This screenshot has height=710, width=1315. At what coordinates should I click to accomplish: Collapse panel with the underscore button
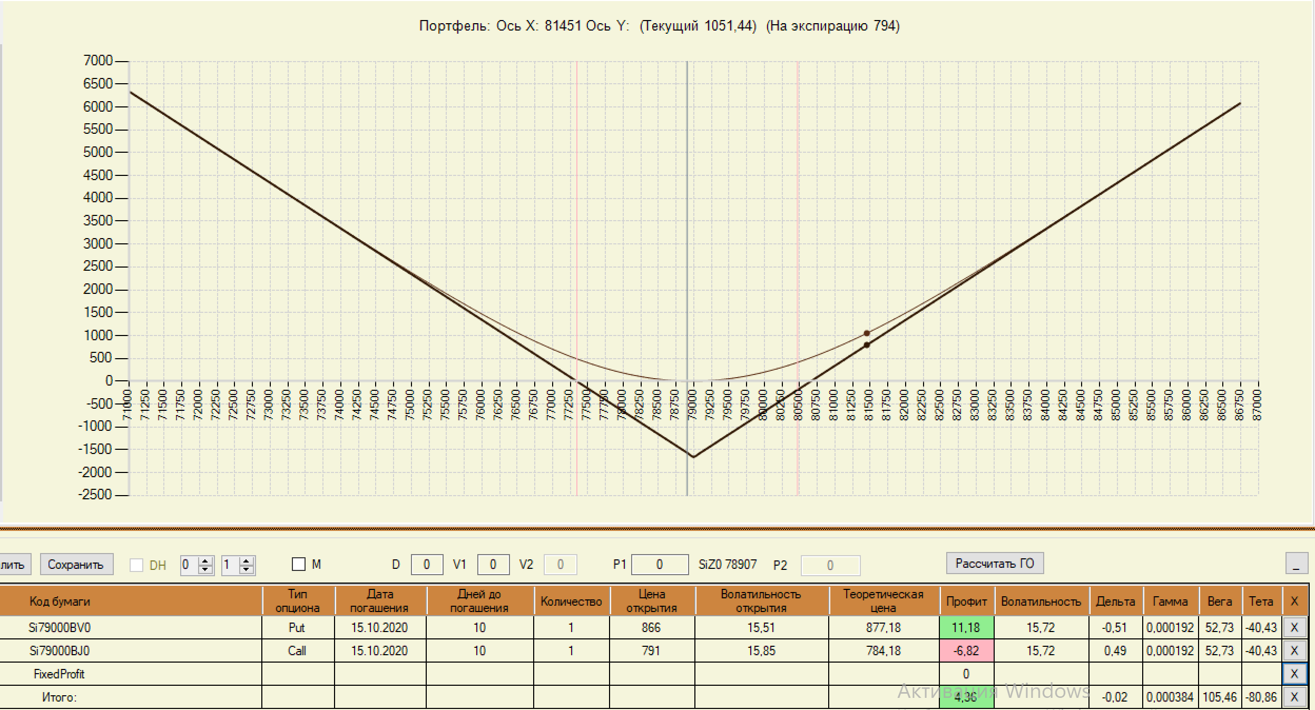[x=1296, y=564]
